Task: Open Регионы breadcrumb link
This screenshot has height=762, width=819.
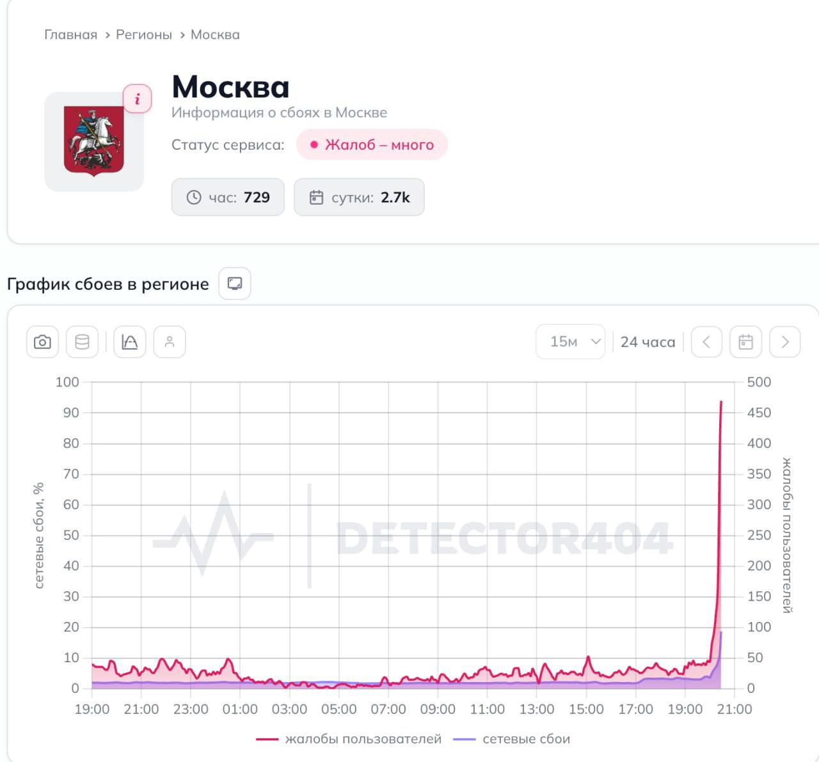Action: (144, 35)
